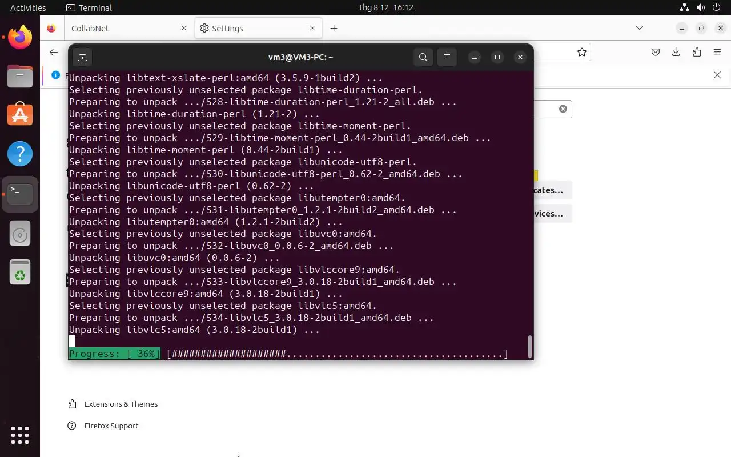Screen dimensions: 731x457
Task: Open Firefox from the Ubuntu dock
Action: point(20,37)
